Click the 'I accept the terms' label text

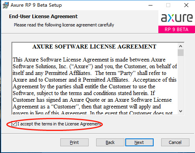click(59, 124)
